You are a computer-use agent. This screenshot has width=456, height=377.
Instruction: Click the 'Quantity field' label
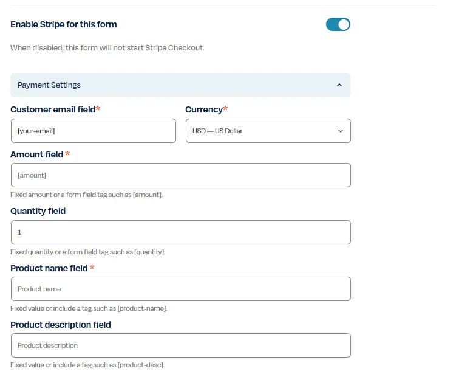pos(38,211)
